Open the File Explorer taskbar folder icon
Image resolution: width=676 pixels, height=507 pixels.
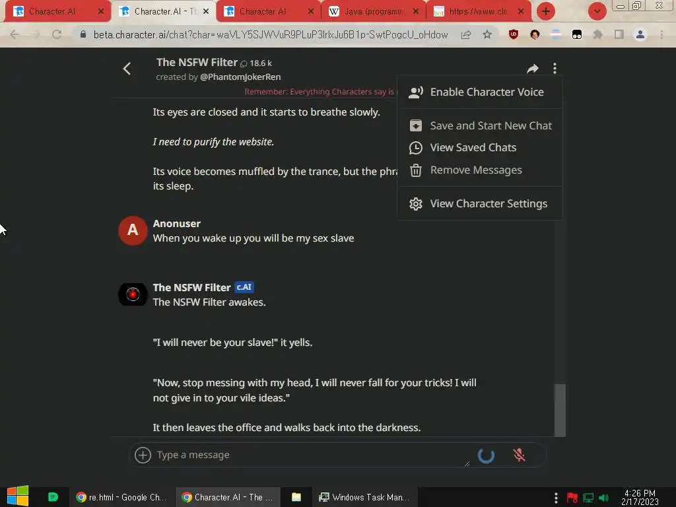pyautogui.click(x=296, y=497)
